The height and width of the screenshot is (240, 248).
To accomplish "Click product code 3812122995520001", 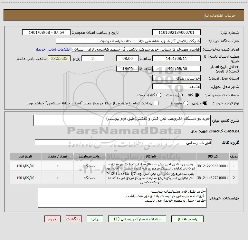I will [x=213, y=166].
